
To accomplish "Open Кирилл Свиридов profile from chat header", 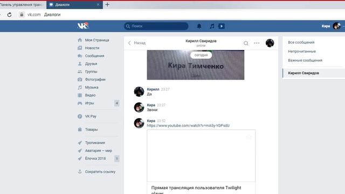I will (201, 41).
